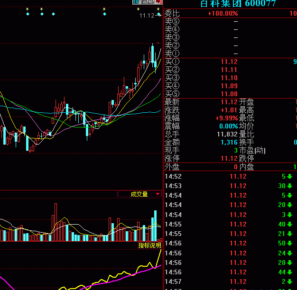Open the 成交量 indicator dropdown

(x=139, y=194)
